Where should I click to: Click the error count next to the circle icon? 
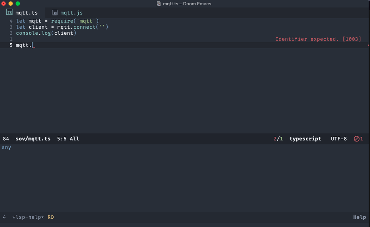tap(361, 139)
